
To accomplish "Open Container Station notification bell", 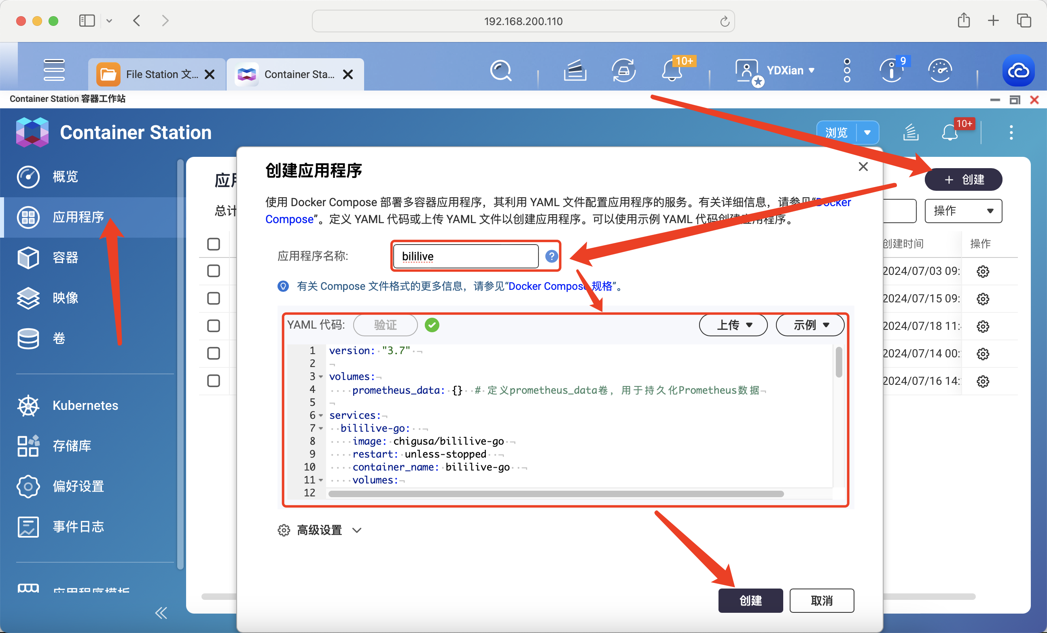I will tap(949, 133).
